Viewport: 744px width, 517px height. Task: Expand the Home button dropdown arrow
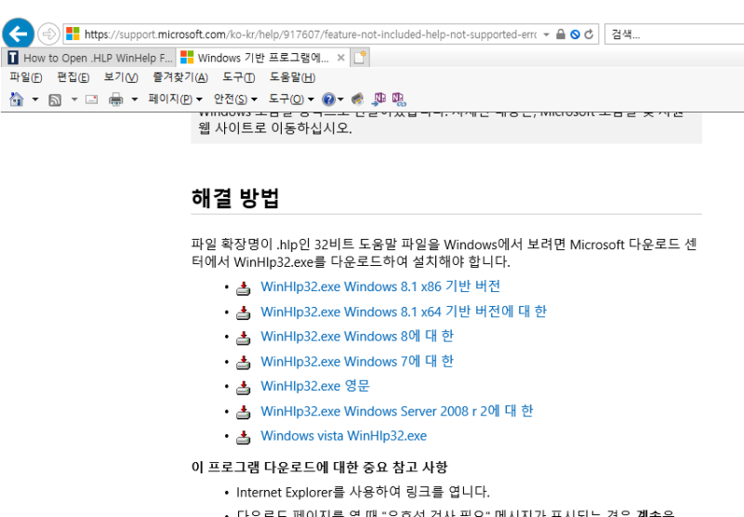click(x=35, y=99)
